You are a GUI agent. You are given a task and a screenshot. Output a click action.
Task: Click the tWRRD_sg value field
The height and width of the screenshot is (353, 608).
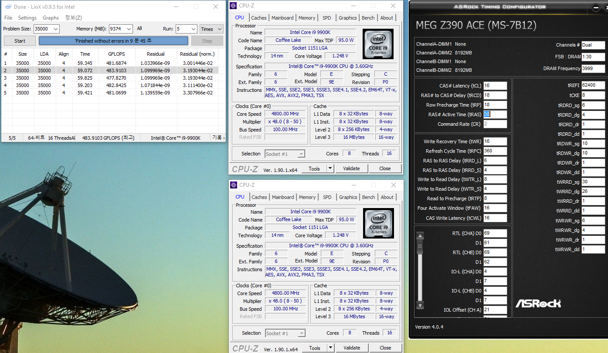pyautogui.click(x=593, y=182)
